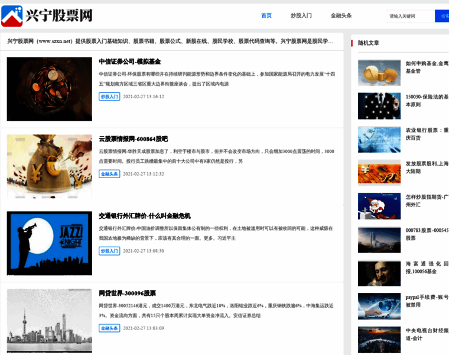Open sidebar globe and laptop thumbnail
The width and height of the screenshot is (449, 355).
coord(379,306)
